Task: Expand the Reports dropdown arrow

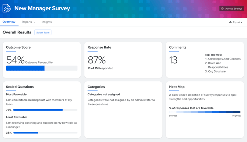Action: pos(34,22)
